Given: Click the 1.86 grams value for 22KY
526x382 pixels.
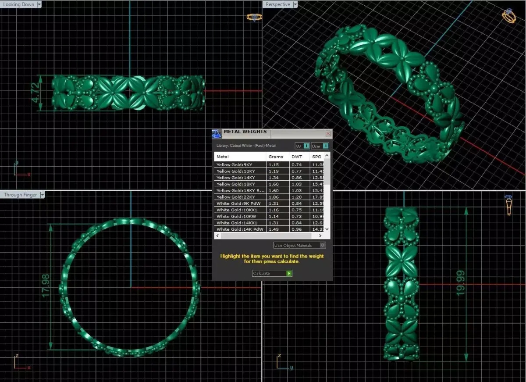Looking at the screenshot, I should click(273, 197).
